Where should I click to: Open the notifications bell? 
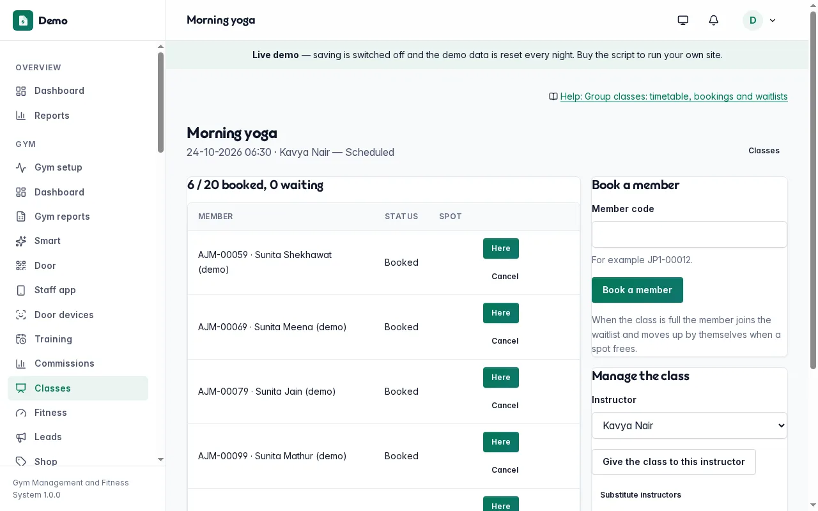[x=714, y=20]
